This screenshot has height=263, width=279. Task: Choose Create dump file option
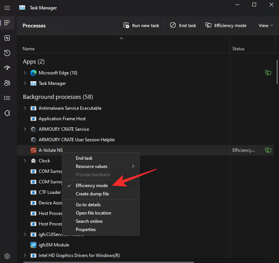[92, 194]
